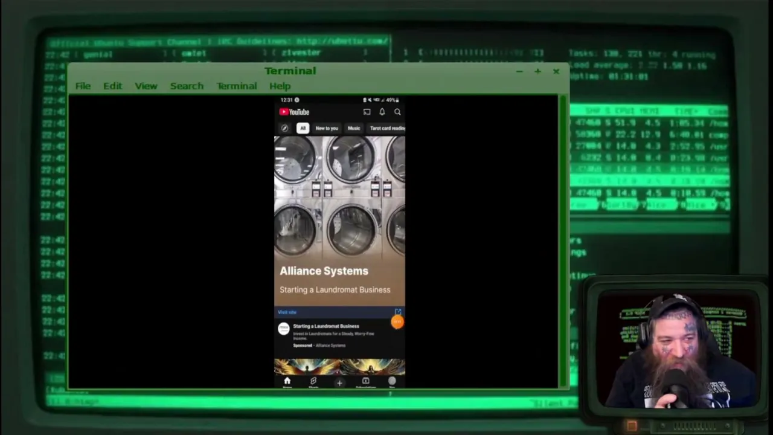The image size is (773, 435).
Task: Open the Terminal Help menu
Action: coord(280,86)
